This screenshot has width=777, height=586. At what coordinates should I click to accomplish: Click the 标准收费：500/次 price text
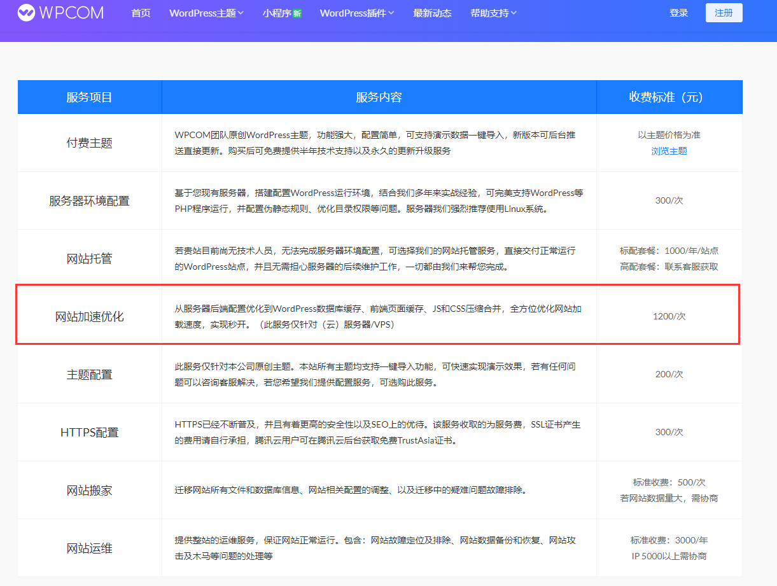click(669, 482)
